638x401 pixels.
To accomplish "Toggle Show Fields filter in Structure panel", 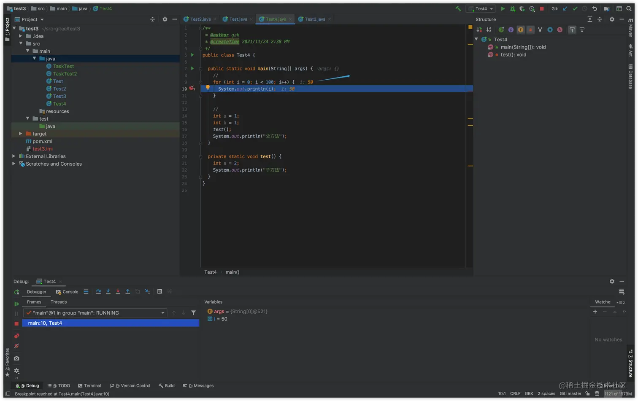I will pyautogui.click(x=521, y=30).
